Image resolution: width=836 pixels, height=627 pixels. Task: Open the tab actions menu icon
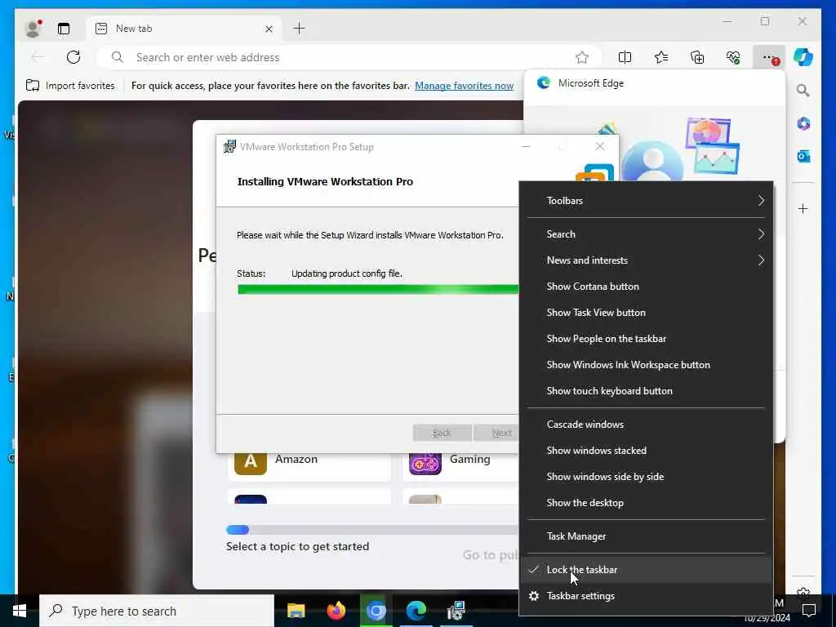pos(64,29)
